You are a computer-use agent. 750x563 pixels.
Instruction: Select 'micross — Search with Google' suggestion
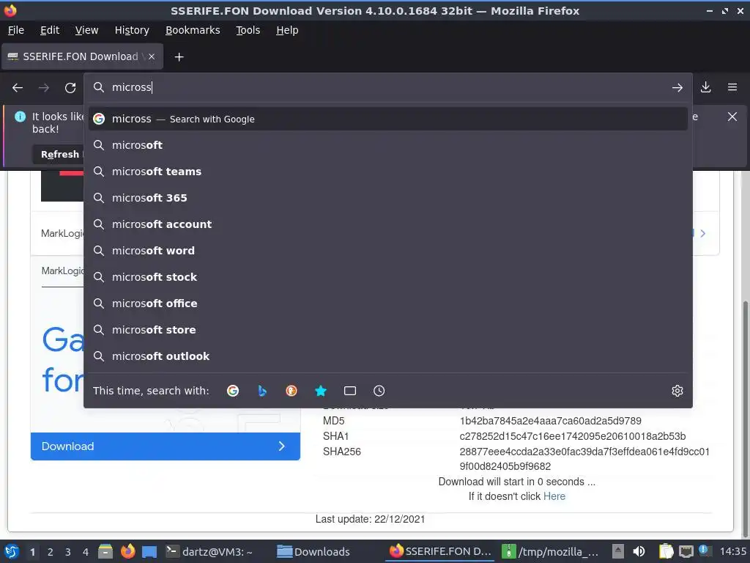388,119
